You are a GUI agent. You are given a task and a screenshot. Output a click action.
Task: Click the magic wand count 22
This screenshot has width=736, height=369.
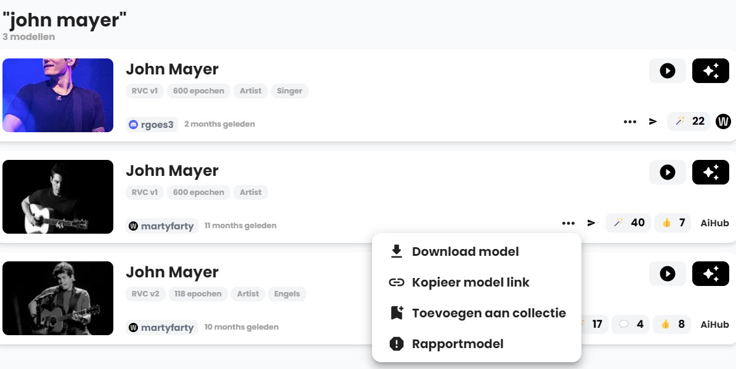689,121
